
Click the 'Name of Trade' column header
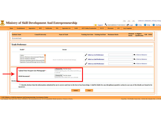(63, 34)
